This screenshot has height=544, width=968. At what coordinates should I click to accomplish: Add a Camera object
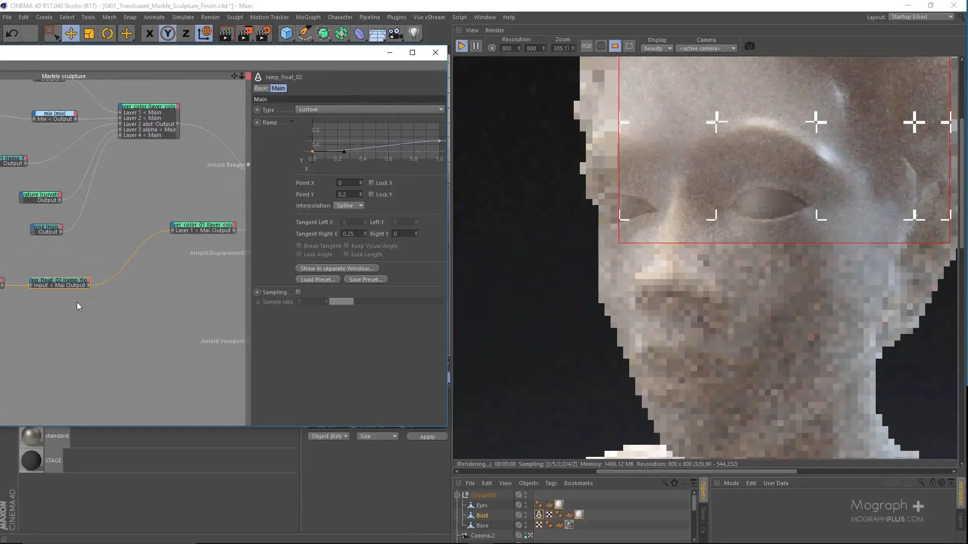pos(396,34)
